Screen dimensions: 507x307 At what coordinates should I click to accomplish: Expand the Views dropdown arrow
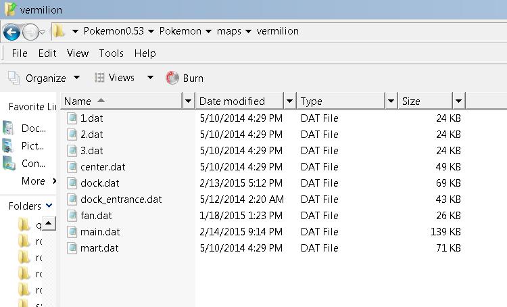point(150,78)
